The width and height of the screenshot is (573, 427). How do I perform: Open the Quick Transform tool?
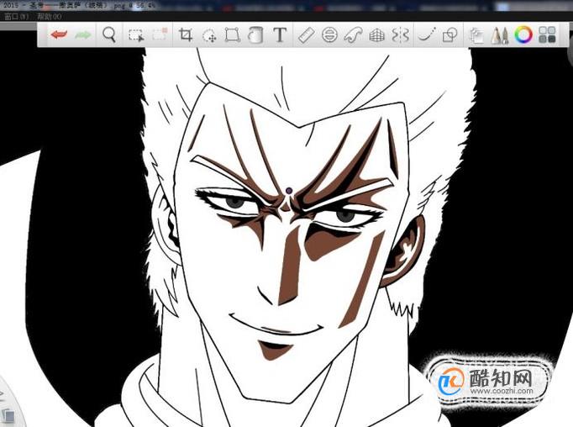209,36
